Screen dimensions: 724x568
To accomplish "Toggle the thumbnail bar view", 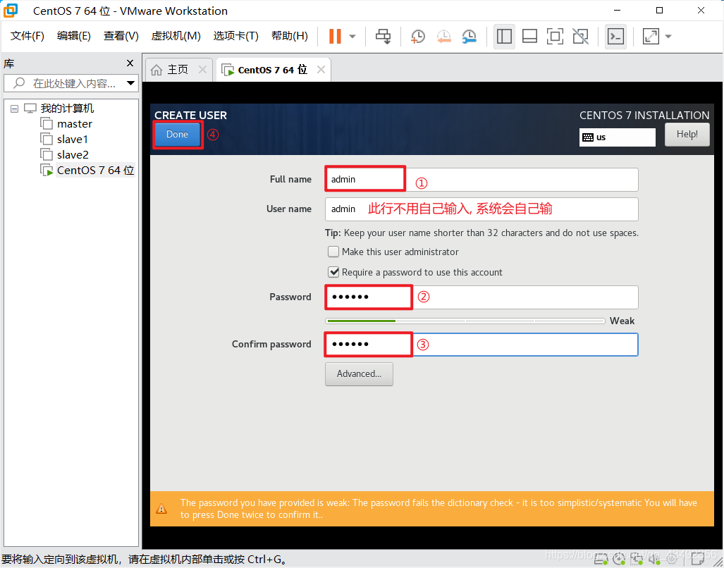I will click(x=529, y=36).
